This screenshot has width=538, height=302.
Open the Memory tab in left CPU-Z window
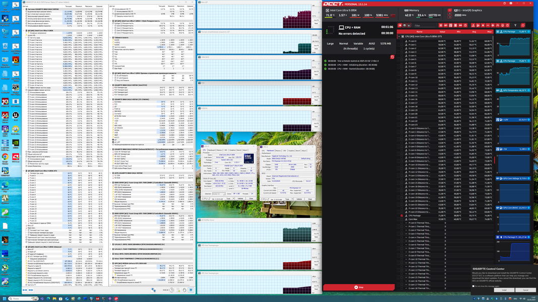[219, 150]
